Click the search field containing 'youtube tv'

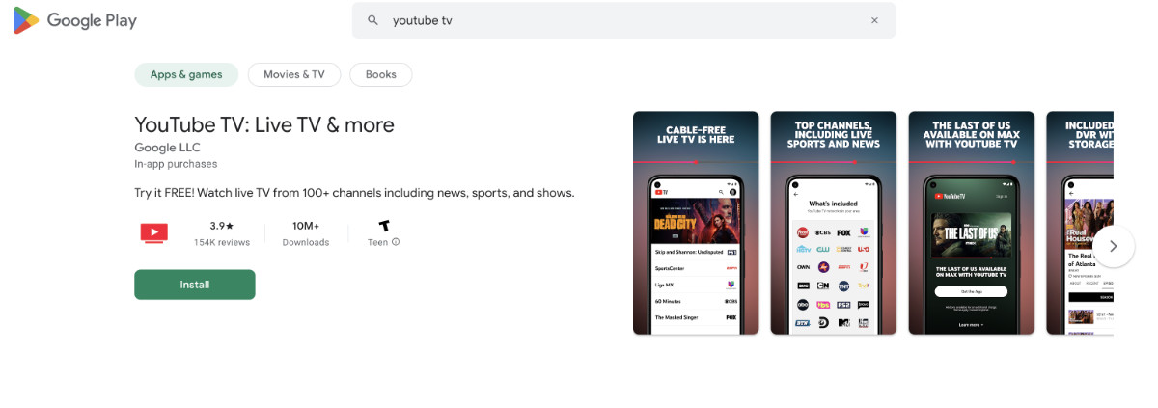(x=623, y=20)
